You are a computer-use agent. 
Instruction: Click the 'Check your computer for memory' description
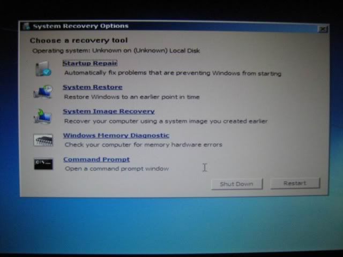pos(143,145)
